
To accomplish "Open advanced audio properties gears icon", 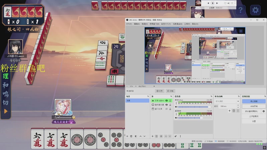I will coord(176,136).
